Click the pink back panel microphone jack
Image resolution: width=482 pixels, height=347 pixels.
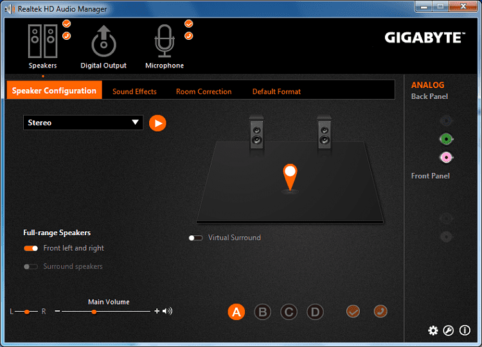click(x=446, y=157)
